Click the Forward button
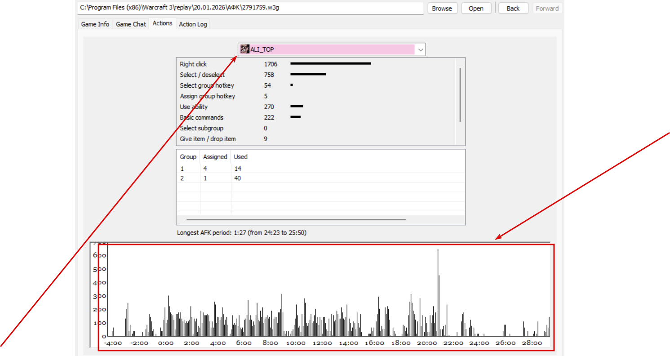The image size is (670, 356). pos(547,8)
